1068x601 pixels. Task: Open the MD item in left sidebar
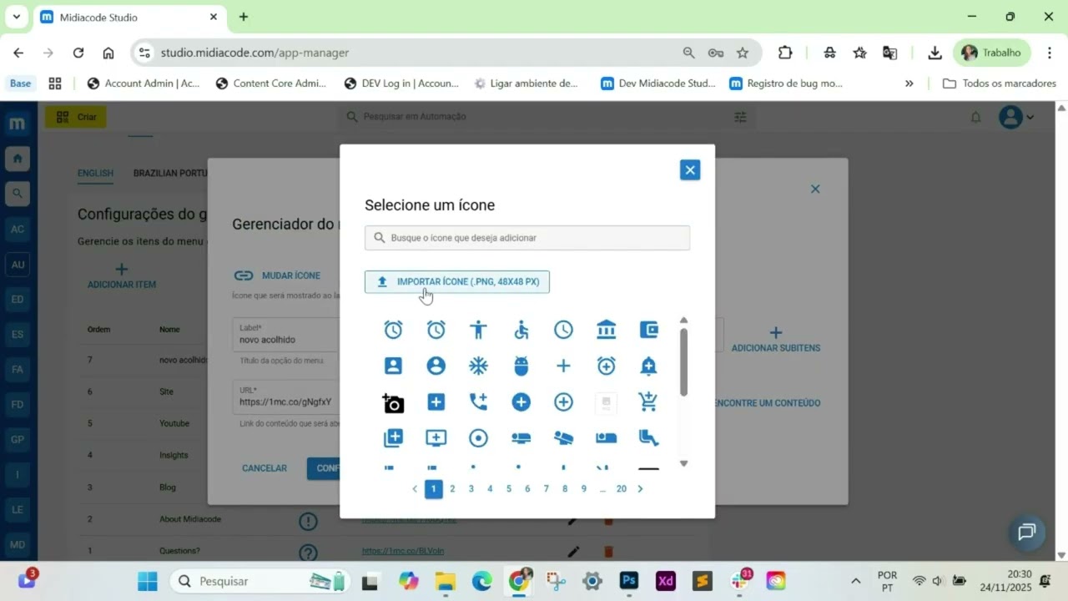point(17,545)
